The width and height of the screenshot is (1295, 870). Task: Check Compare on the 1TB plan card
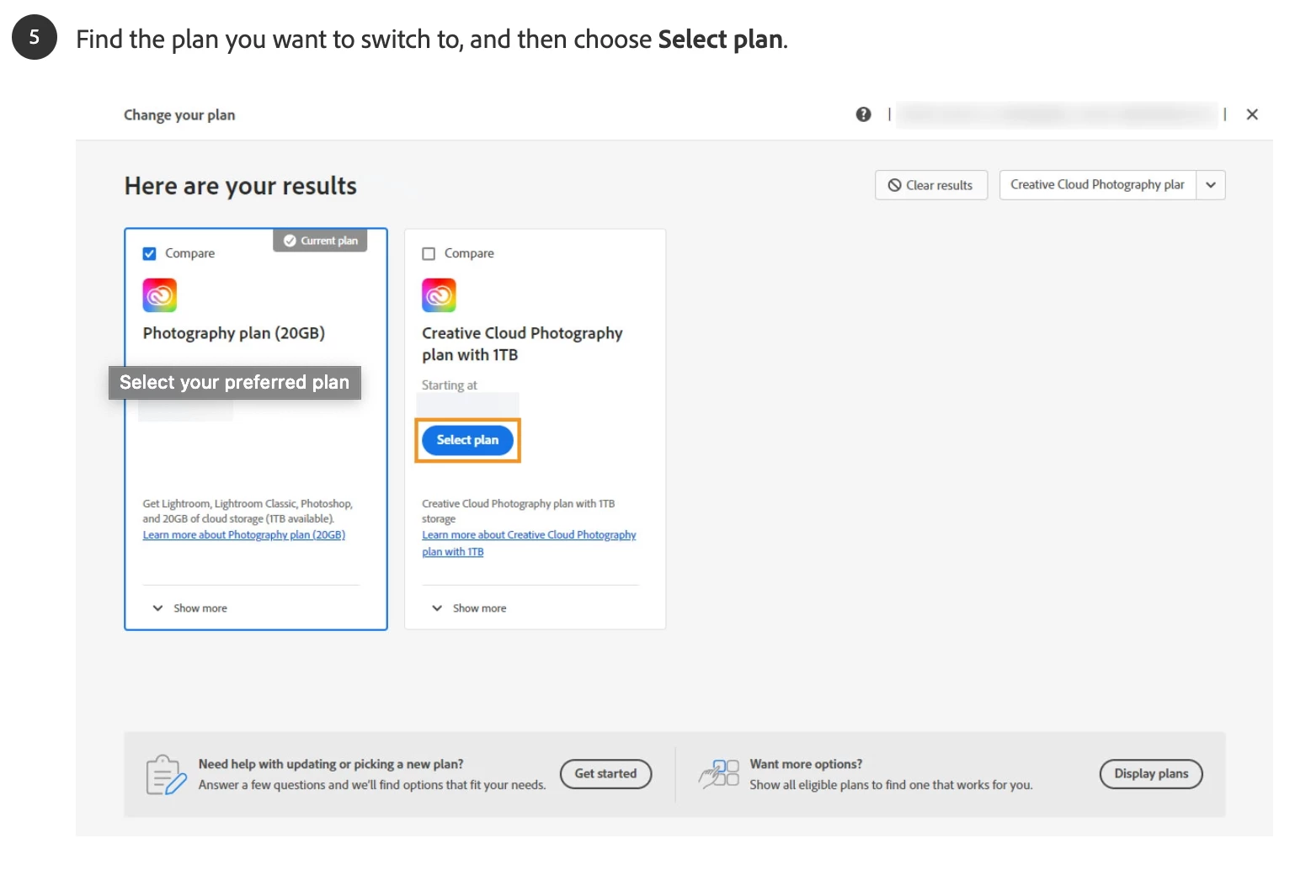pos(429,253)
